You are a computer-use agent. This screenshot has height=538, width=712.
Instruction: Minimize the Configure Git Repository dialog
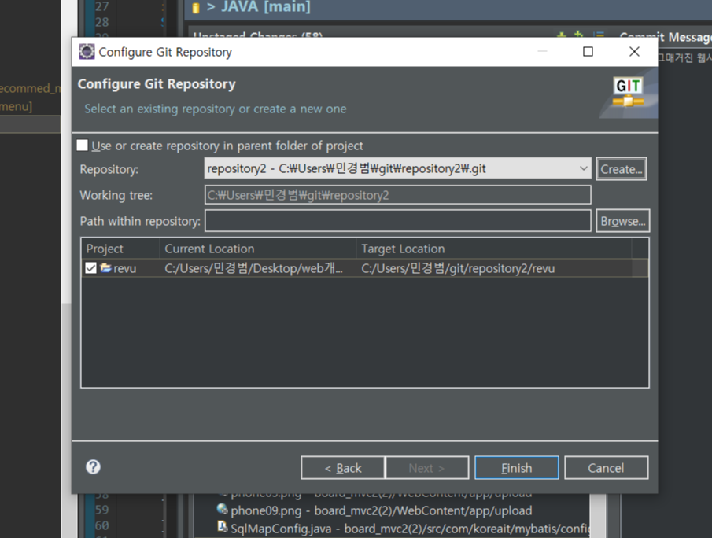[542, 52]
